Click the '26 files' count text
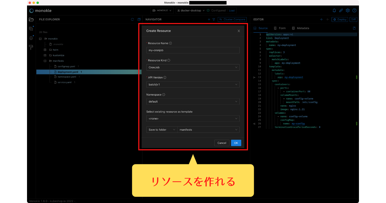The image size is (386, 203). click(43, 32)
